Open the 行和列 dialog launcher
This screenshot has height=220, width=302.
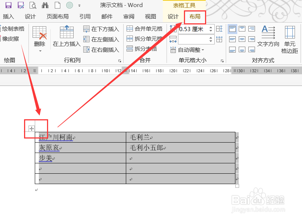(120, 61)
